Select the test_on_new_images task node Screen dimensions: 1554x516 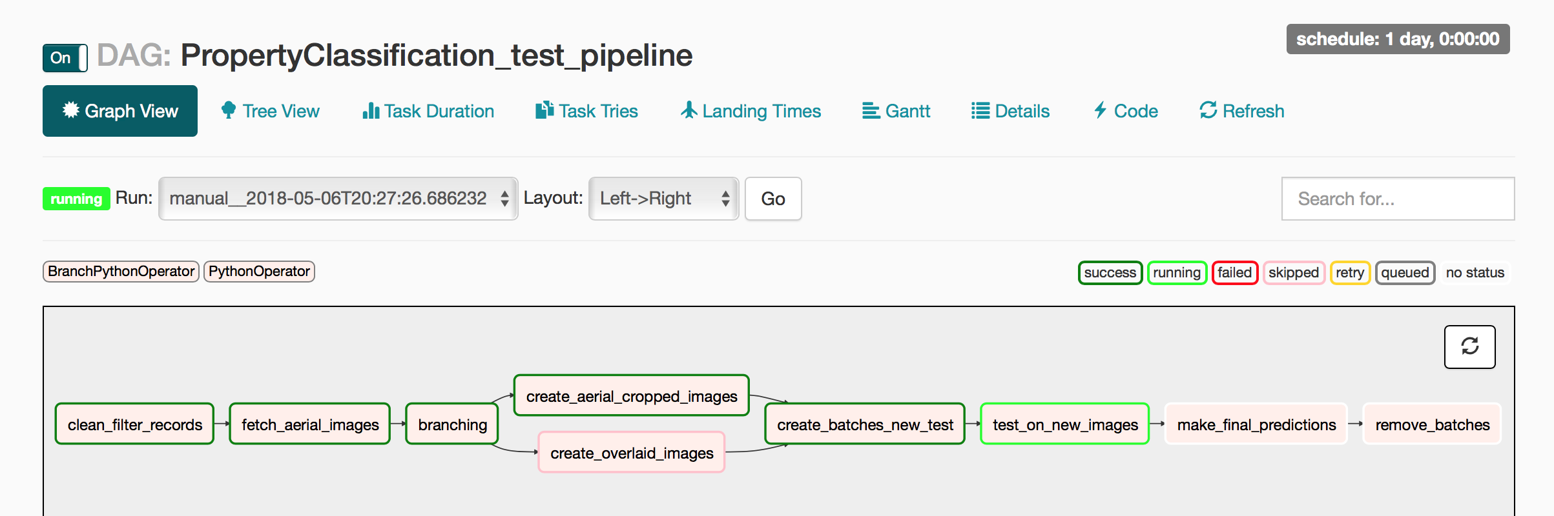pyautogui.click(x=1064, y=424)
